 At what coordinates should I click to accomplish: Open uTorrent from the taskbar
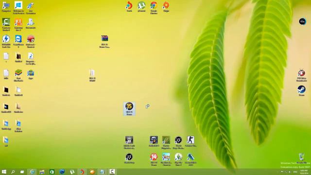click(72, 172)
